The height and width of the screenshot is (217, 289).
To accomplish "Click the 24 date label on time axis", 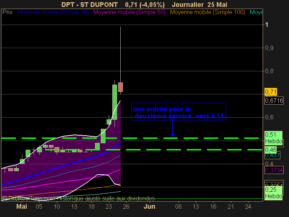I will tap(248, 207).
